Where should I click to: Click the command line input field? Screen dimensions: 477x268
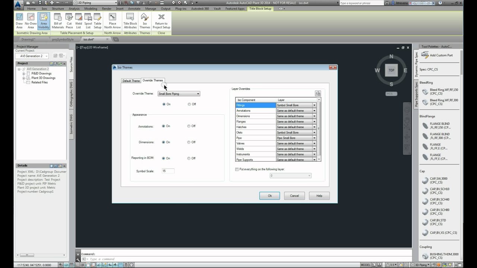pyautogui.click(x=246, y=259)
